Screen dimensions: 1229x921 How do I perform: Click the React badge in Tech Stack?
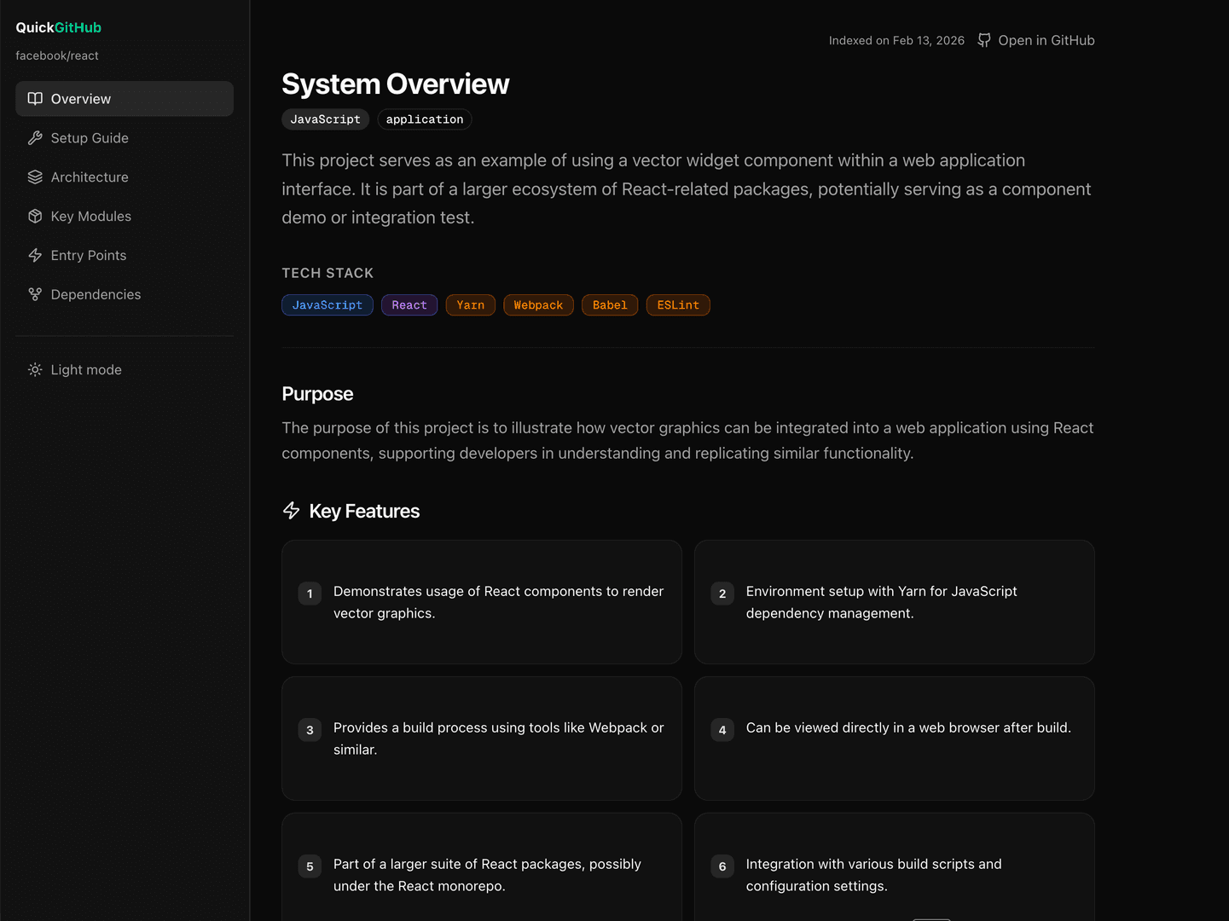click(x=409, y=304)
